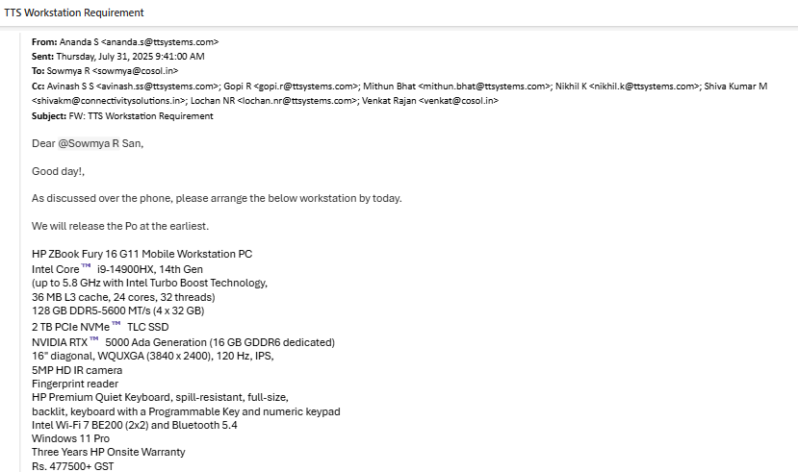The image size is (798, 472).
Task: Click the Windows 11 Pro line
Action: [x=70, y=437]
